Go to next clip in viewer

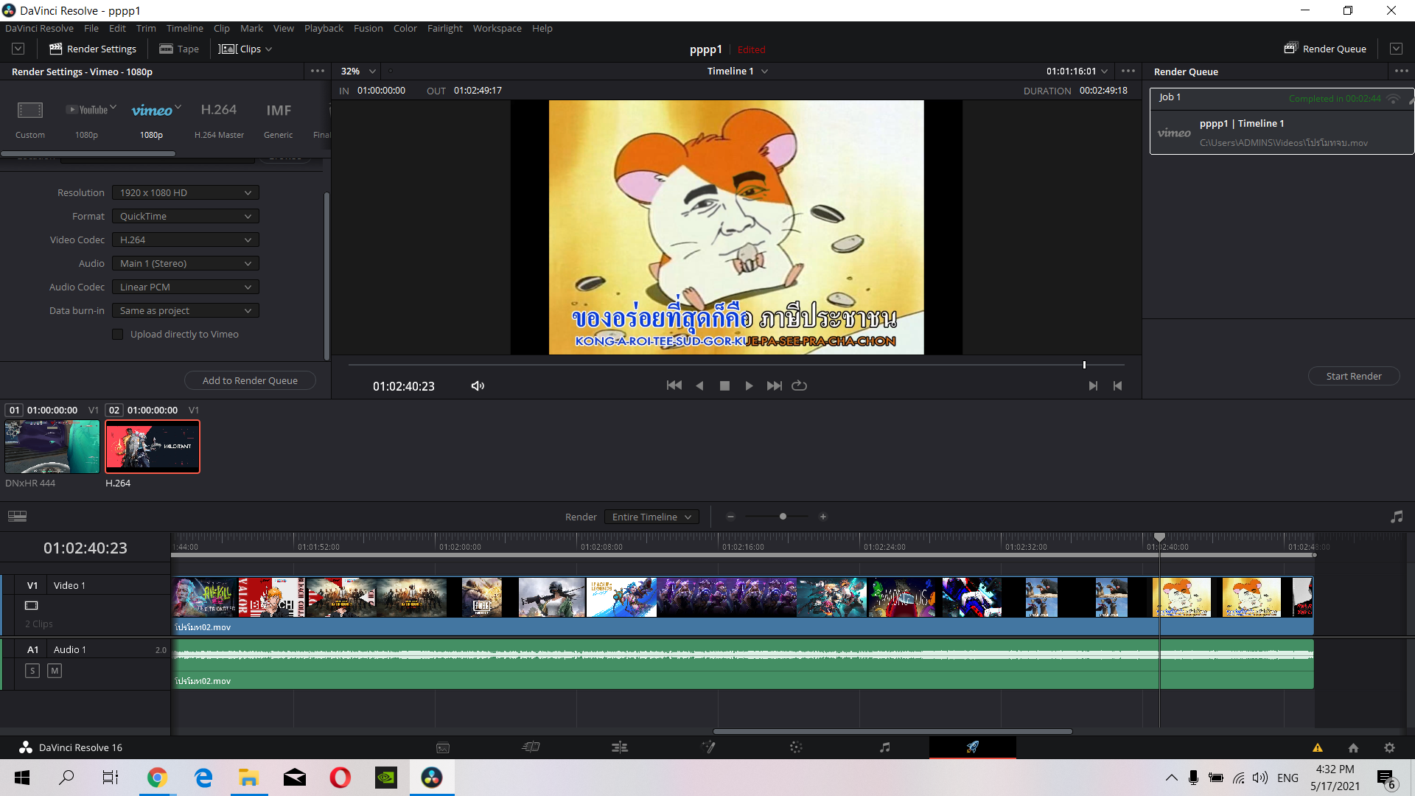(x=1093, y=385)
